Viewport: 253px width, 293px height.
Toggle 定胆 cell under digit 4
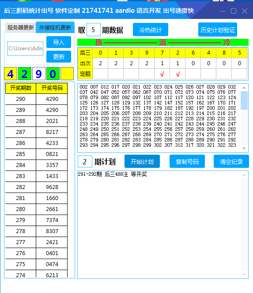pyautogui.click(x=208, y=74)
